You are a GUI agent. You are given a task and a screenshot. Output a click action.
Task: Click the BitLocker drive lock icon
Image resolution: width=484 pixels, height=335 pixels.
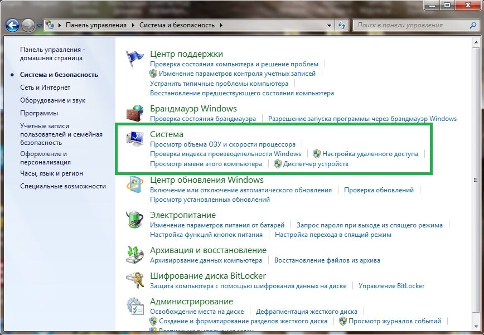(135, 280)
